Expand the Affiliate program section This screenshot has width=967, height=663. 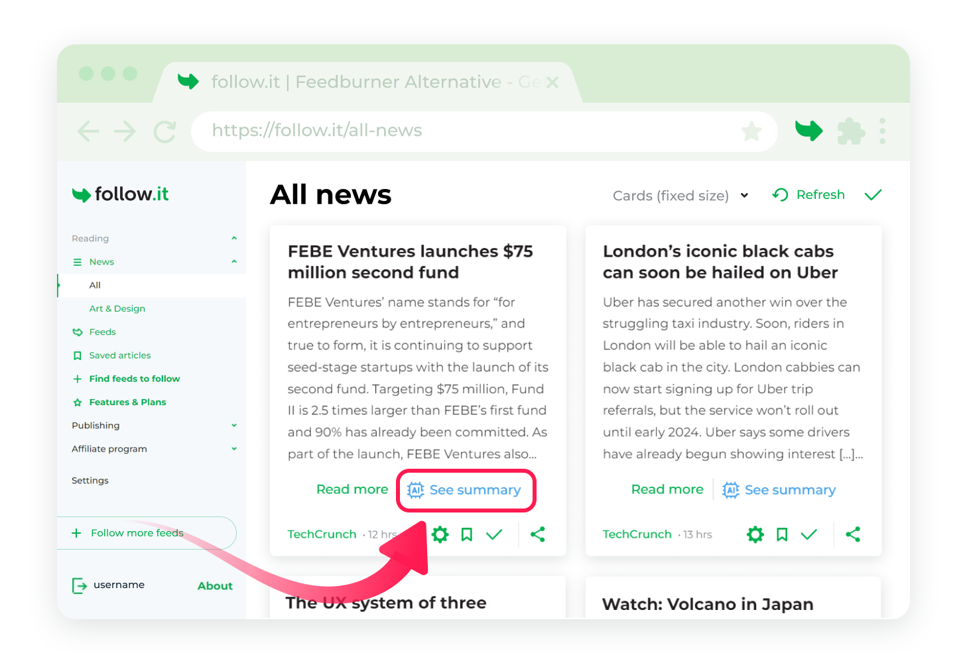234,448
